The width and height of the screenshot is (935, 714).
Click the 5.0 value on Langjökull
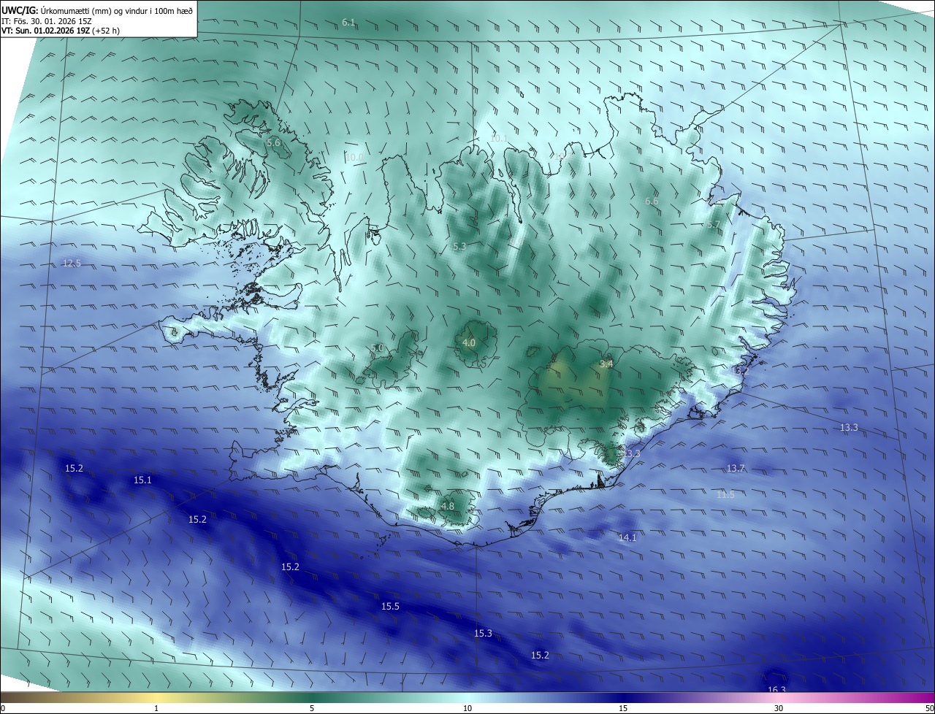click(x=377, y=348)
